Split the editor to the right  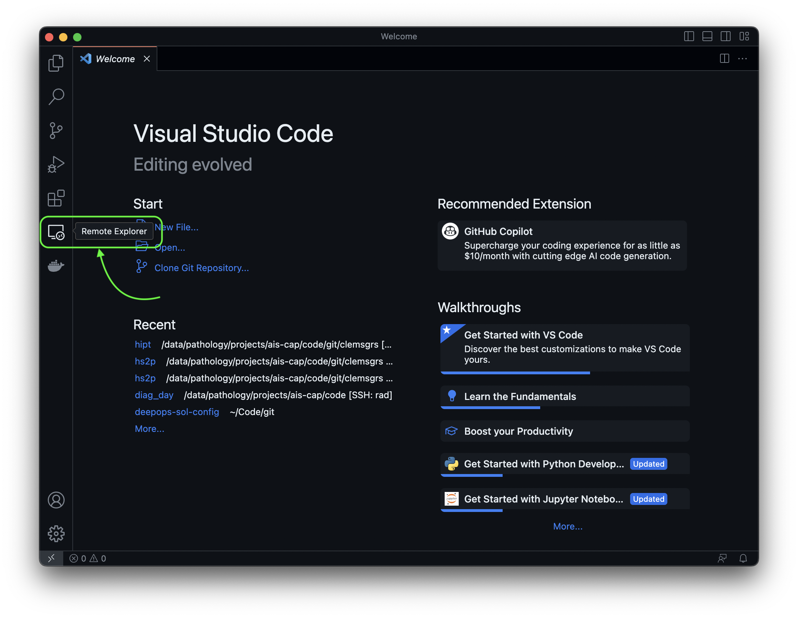pos(724,58)
